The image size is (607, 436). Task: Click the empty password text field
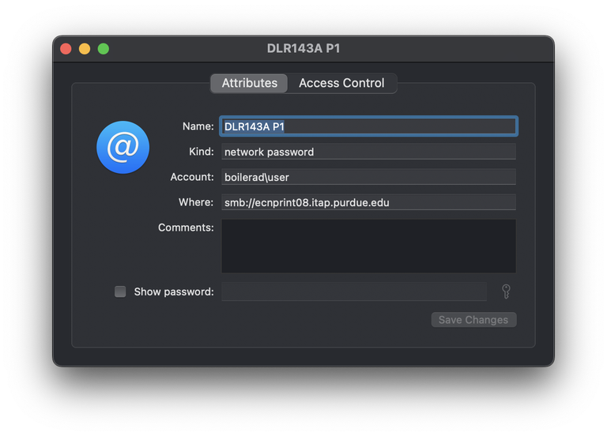pos(354,291)
